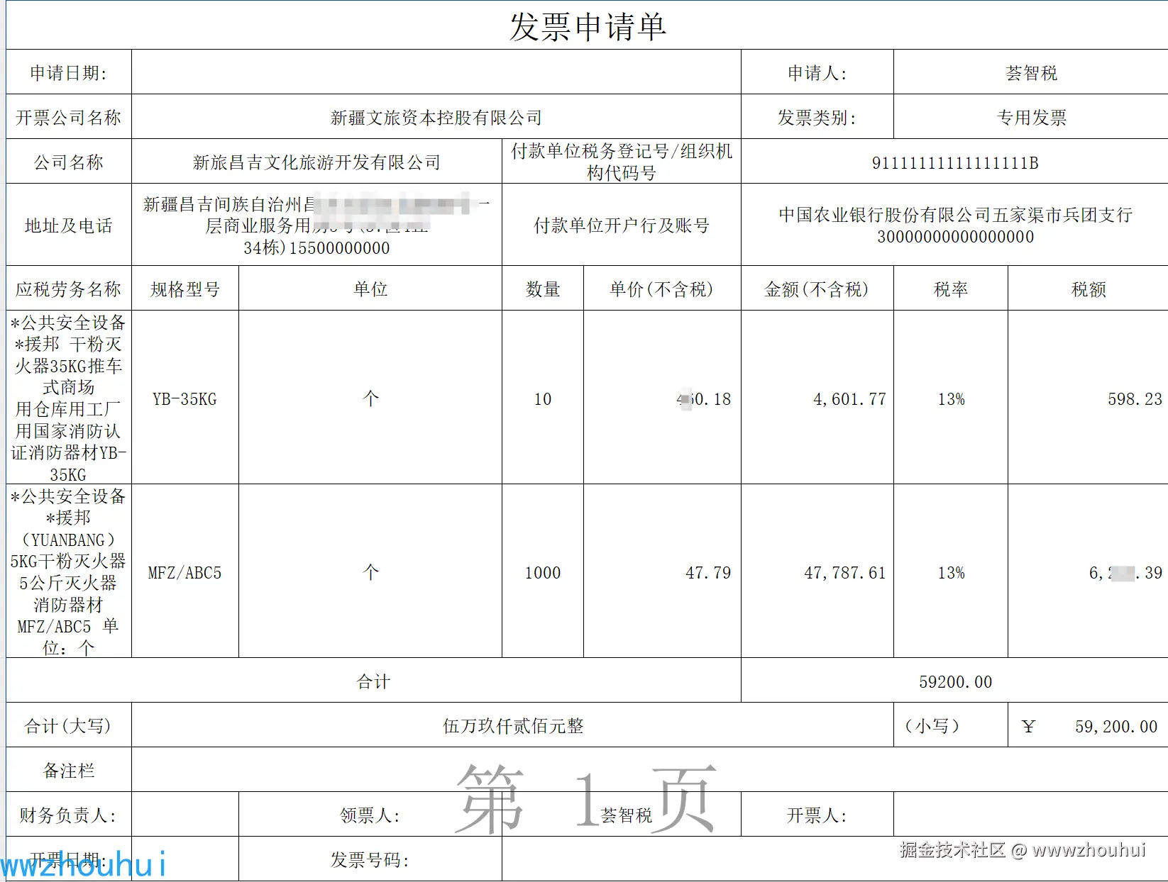Select the 申请日期 label cell
Screen dimensions: 1168x882
pos(69,72)
